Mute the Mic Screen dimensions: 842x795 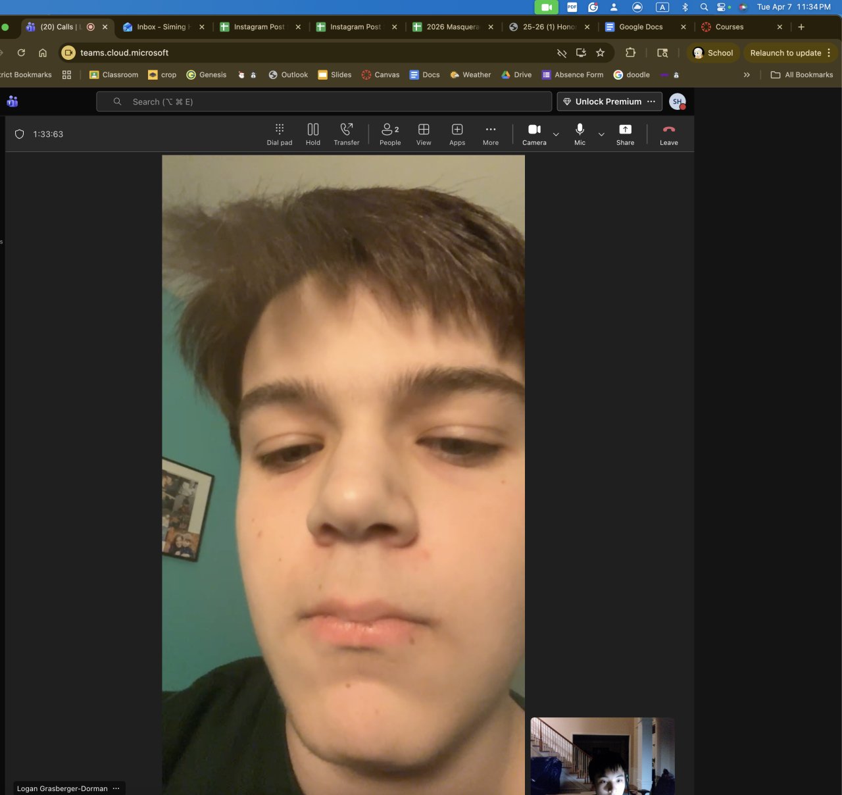(580, 134)
